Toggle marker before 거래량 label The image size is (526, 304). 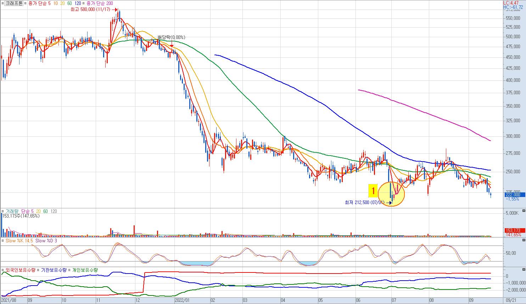tap(3, 211)
